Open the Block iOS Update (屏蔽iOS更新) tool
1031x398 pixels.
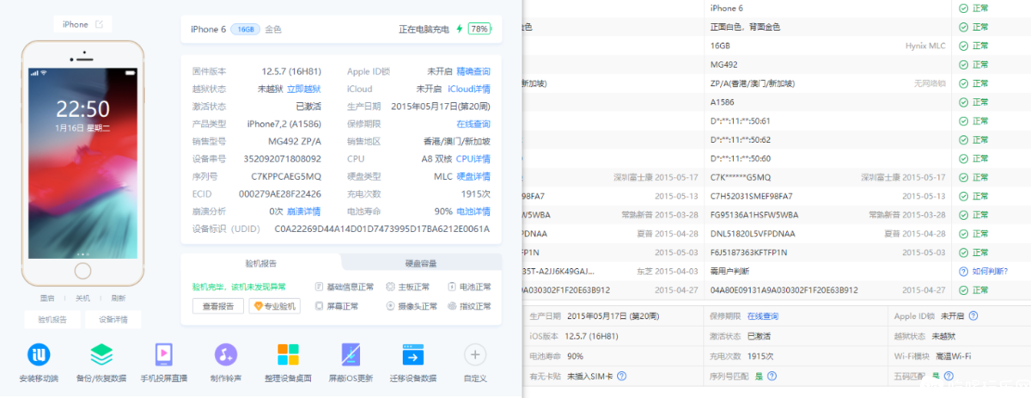click(x=351, y=354)
